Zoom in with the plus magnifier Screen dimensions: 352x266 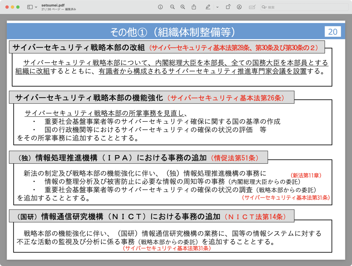183,7
